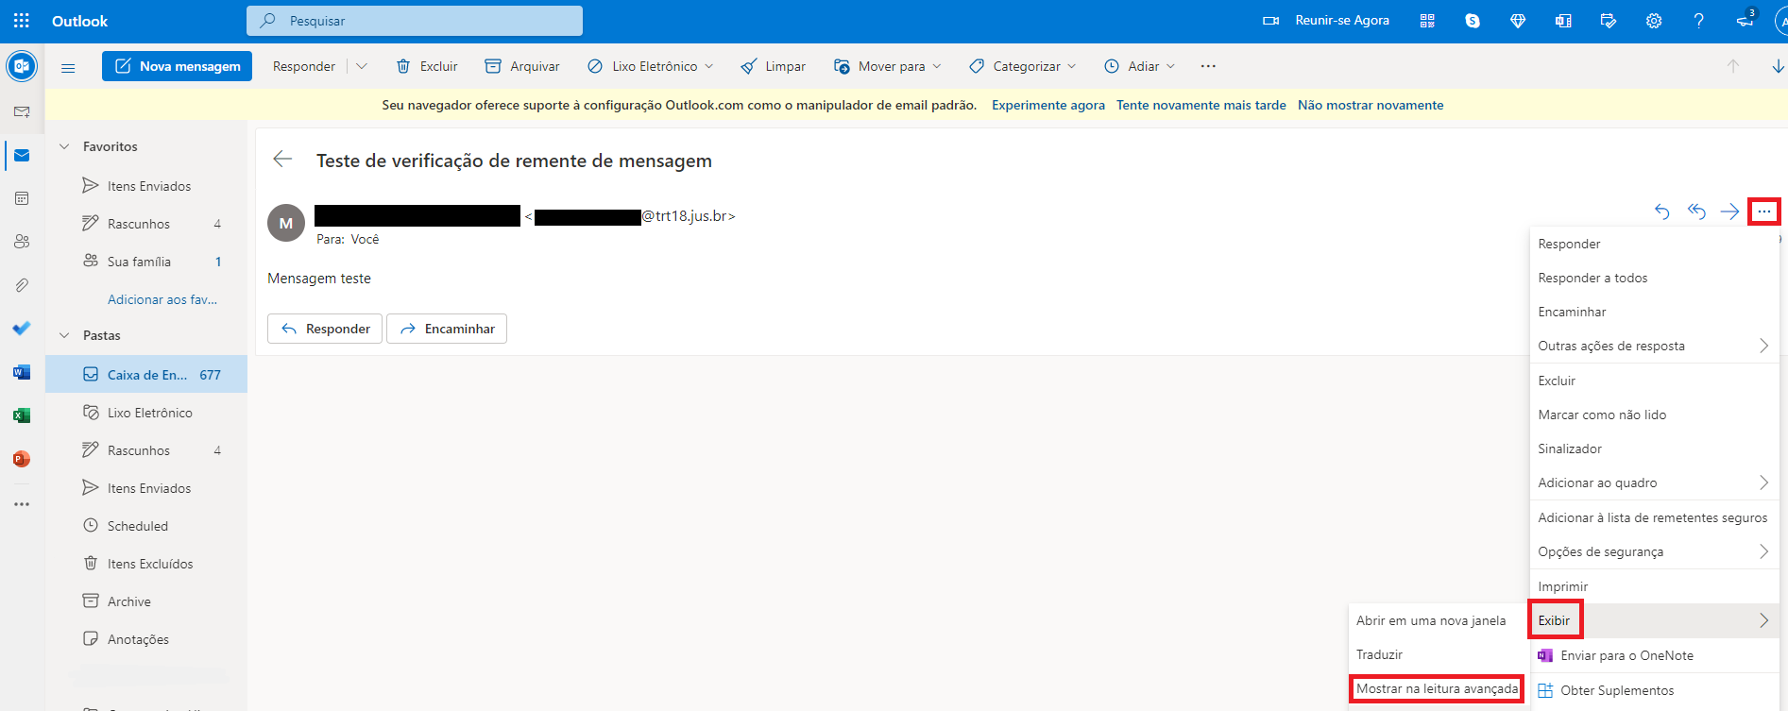Open the Settings gear icon

click(1653, 21)
